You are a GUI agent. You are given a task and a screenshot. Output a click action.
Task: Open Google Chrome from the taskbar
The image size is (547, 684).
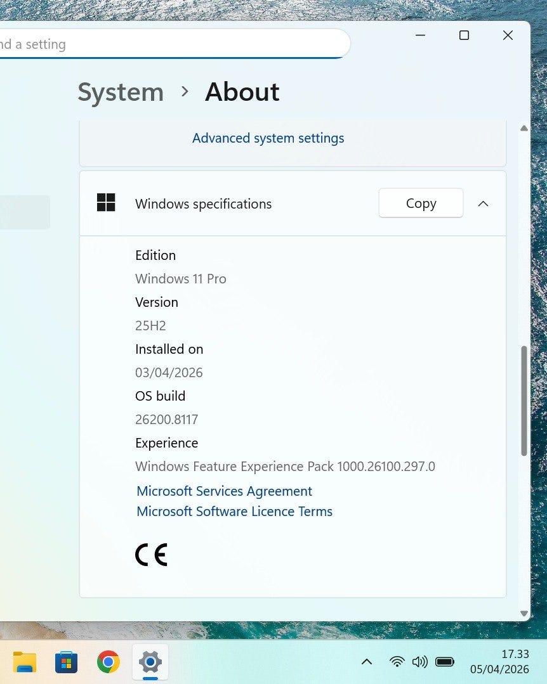coord(109,662)
